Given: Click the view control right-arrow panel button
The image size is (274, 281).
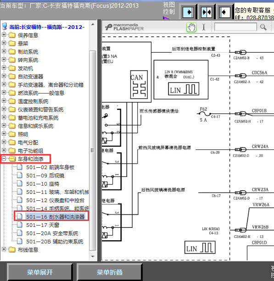Looking at the screenshot, I should pos(188,12).
